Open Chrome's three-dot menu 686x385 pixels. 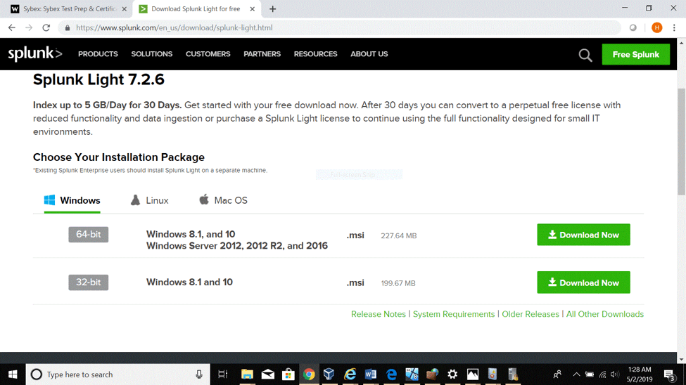coord(674,27)
